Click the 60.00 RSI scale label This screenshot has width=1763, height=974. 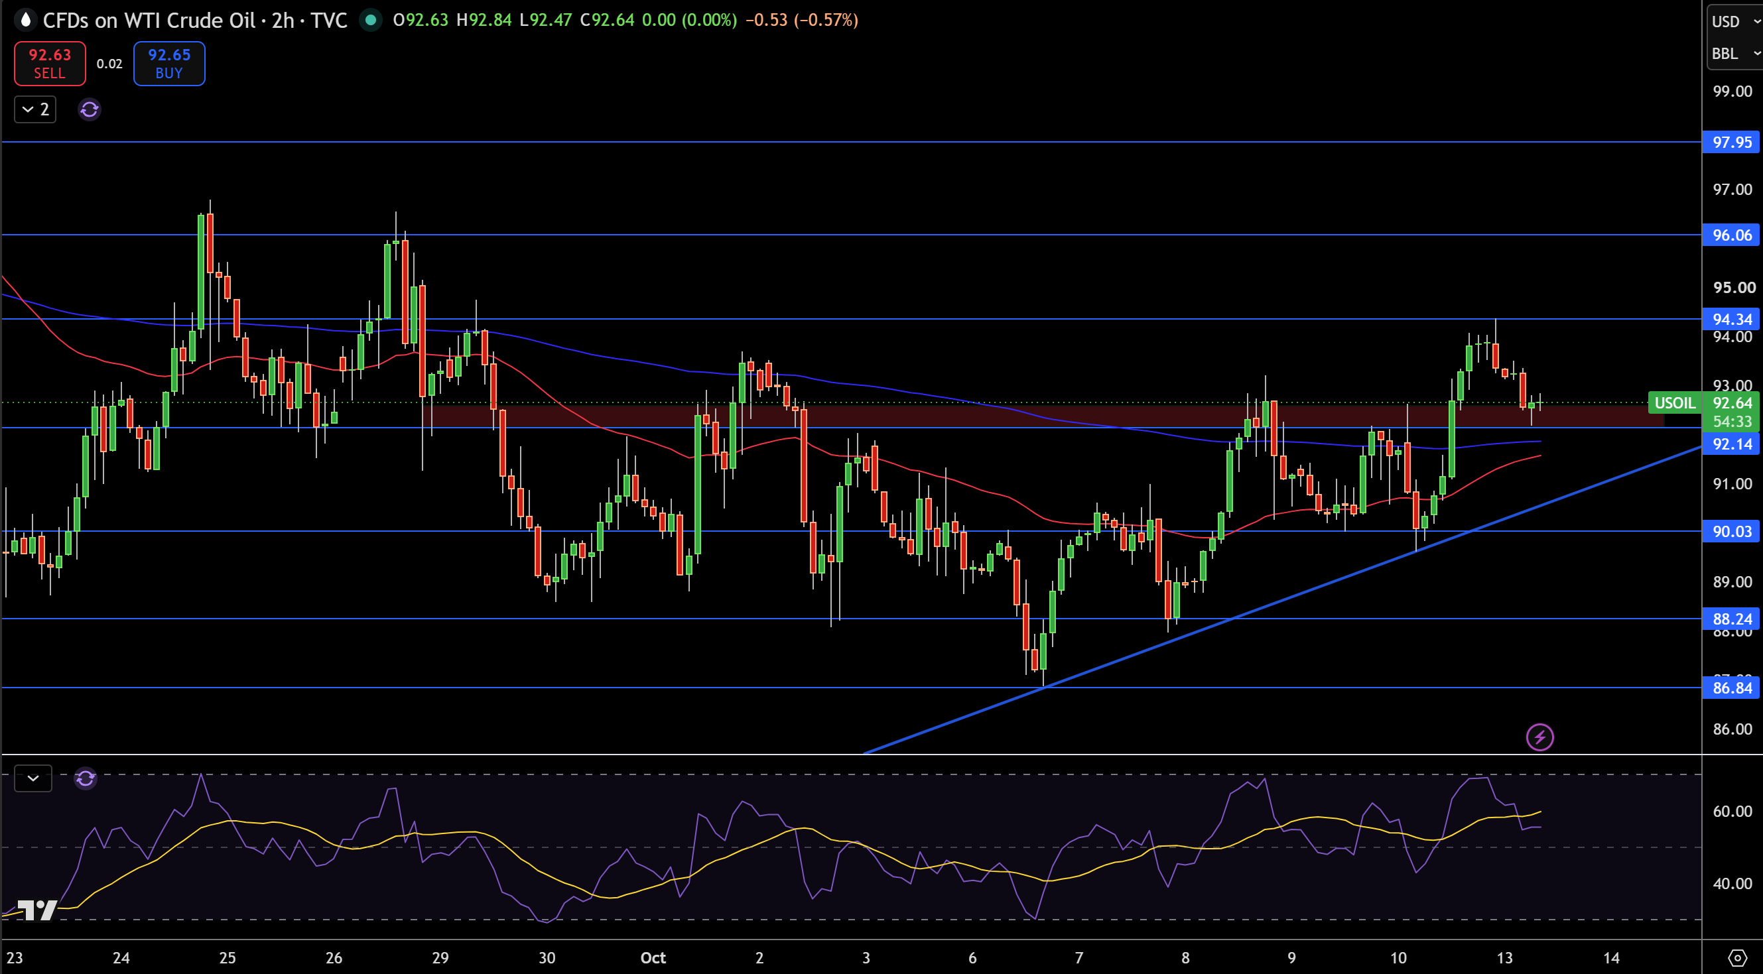click(1732, 811)
